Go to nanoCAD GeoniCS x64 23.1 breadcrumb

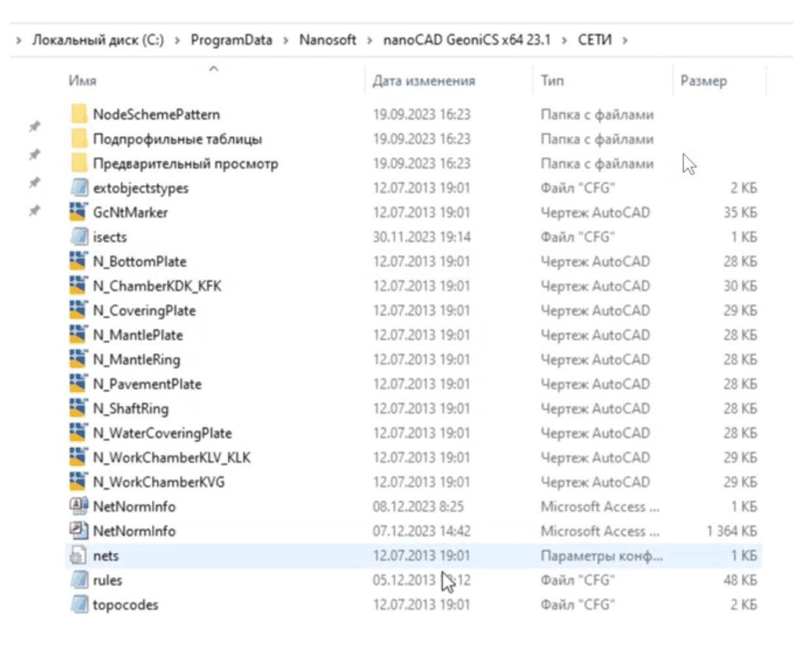point(466,41)
